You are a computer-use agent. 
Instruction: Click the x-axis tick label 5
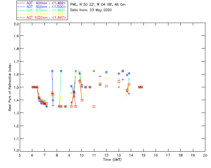(20, 155)
